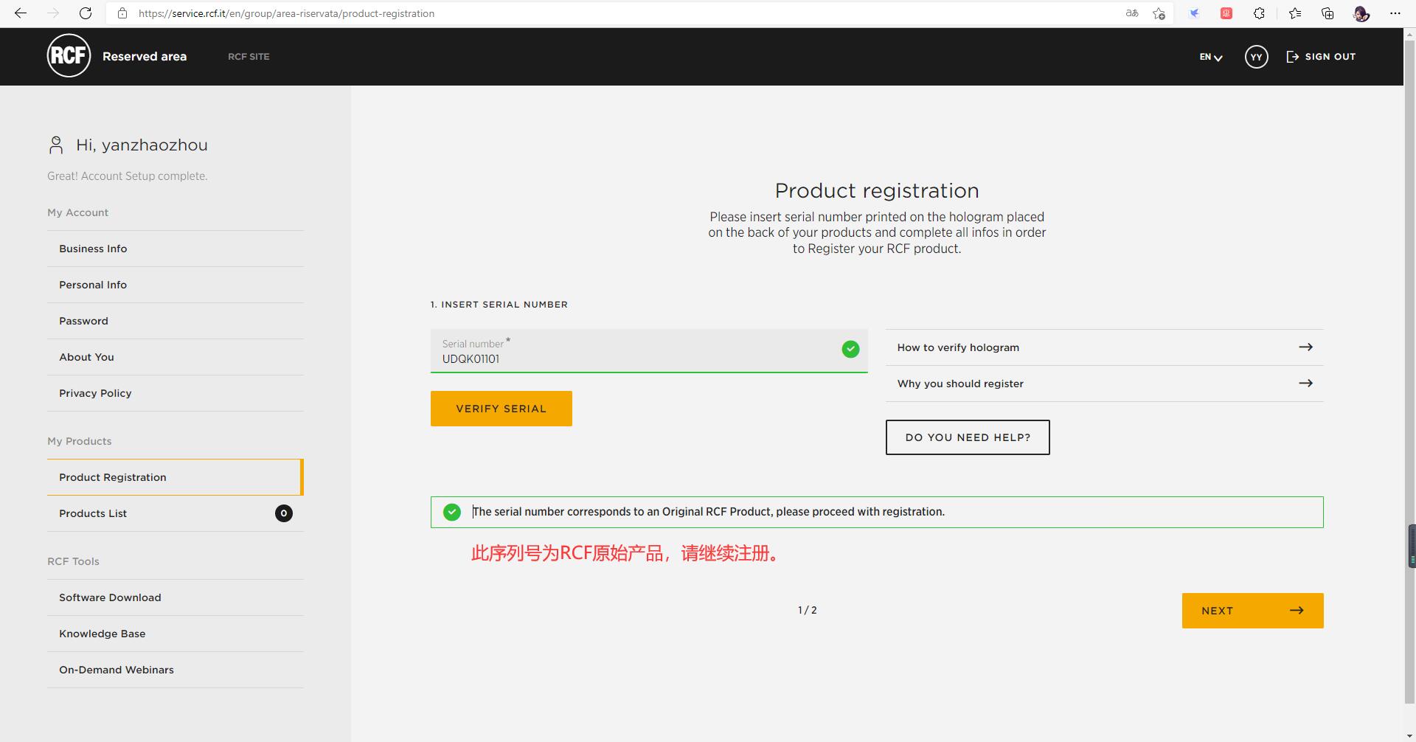Image resolution: width=1416 pixels, height=742 pixels.
Task: Click the green check in the success message
Action: [452, 512]
